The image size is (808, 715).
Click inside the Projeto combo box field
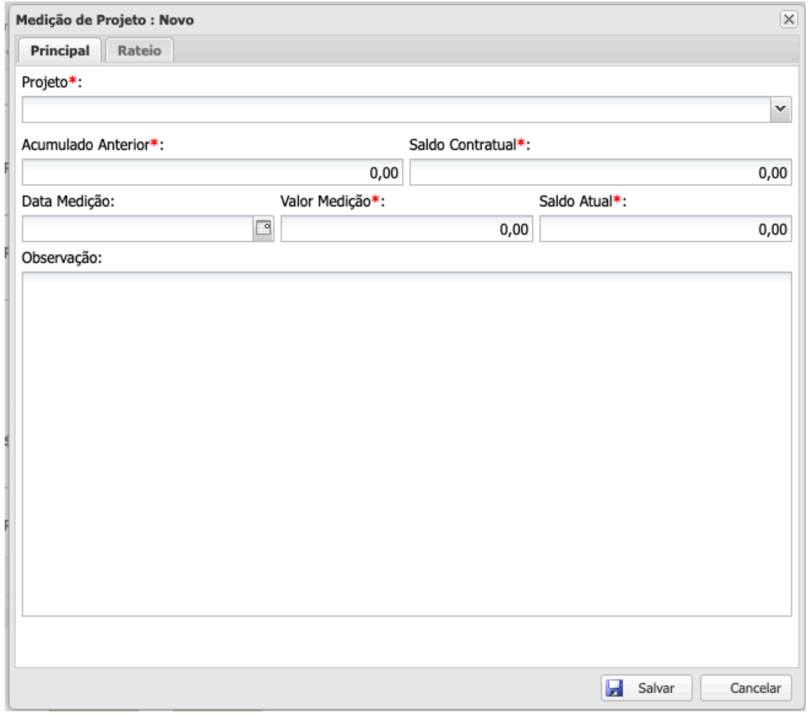click(395, 109)
